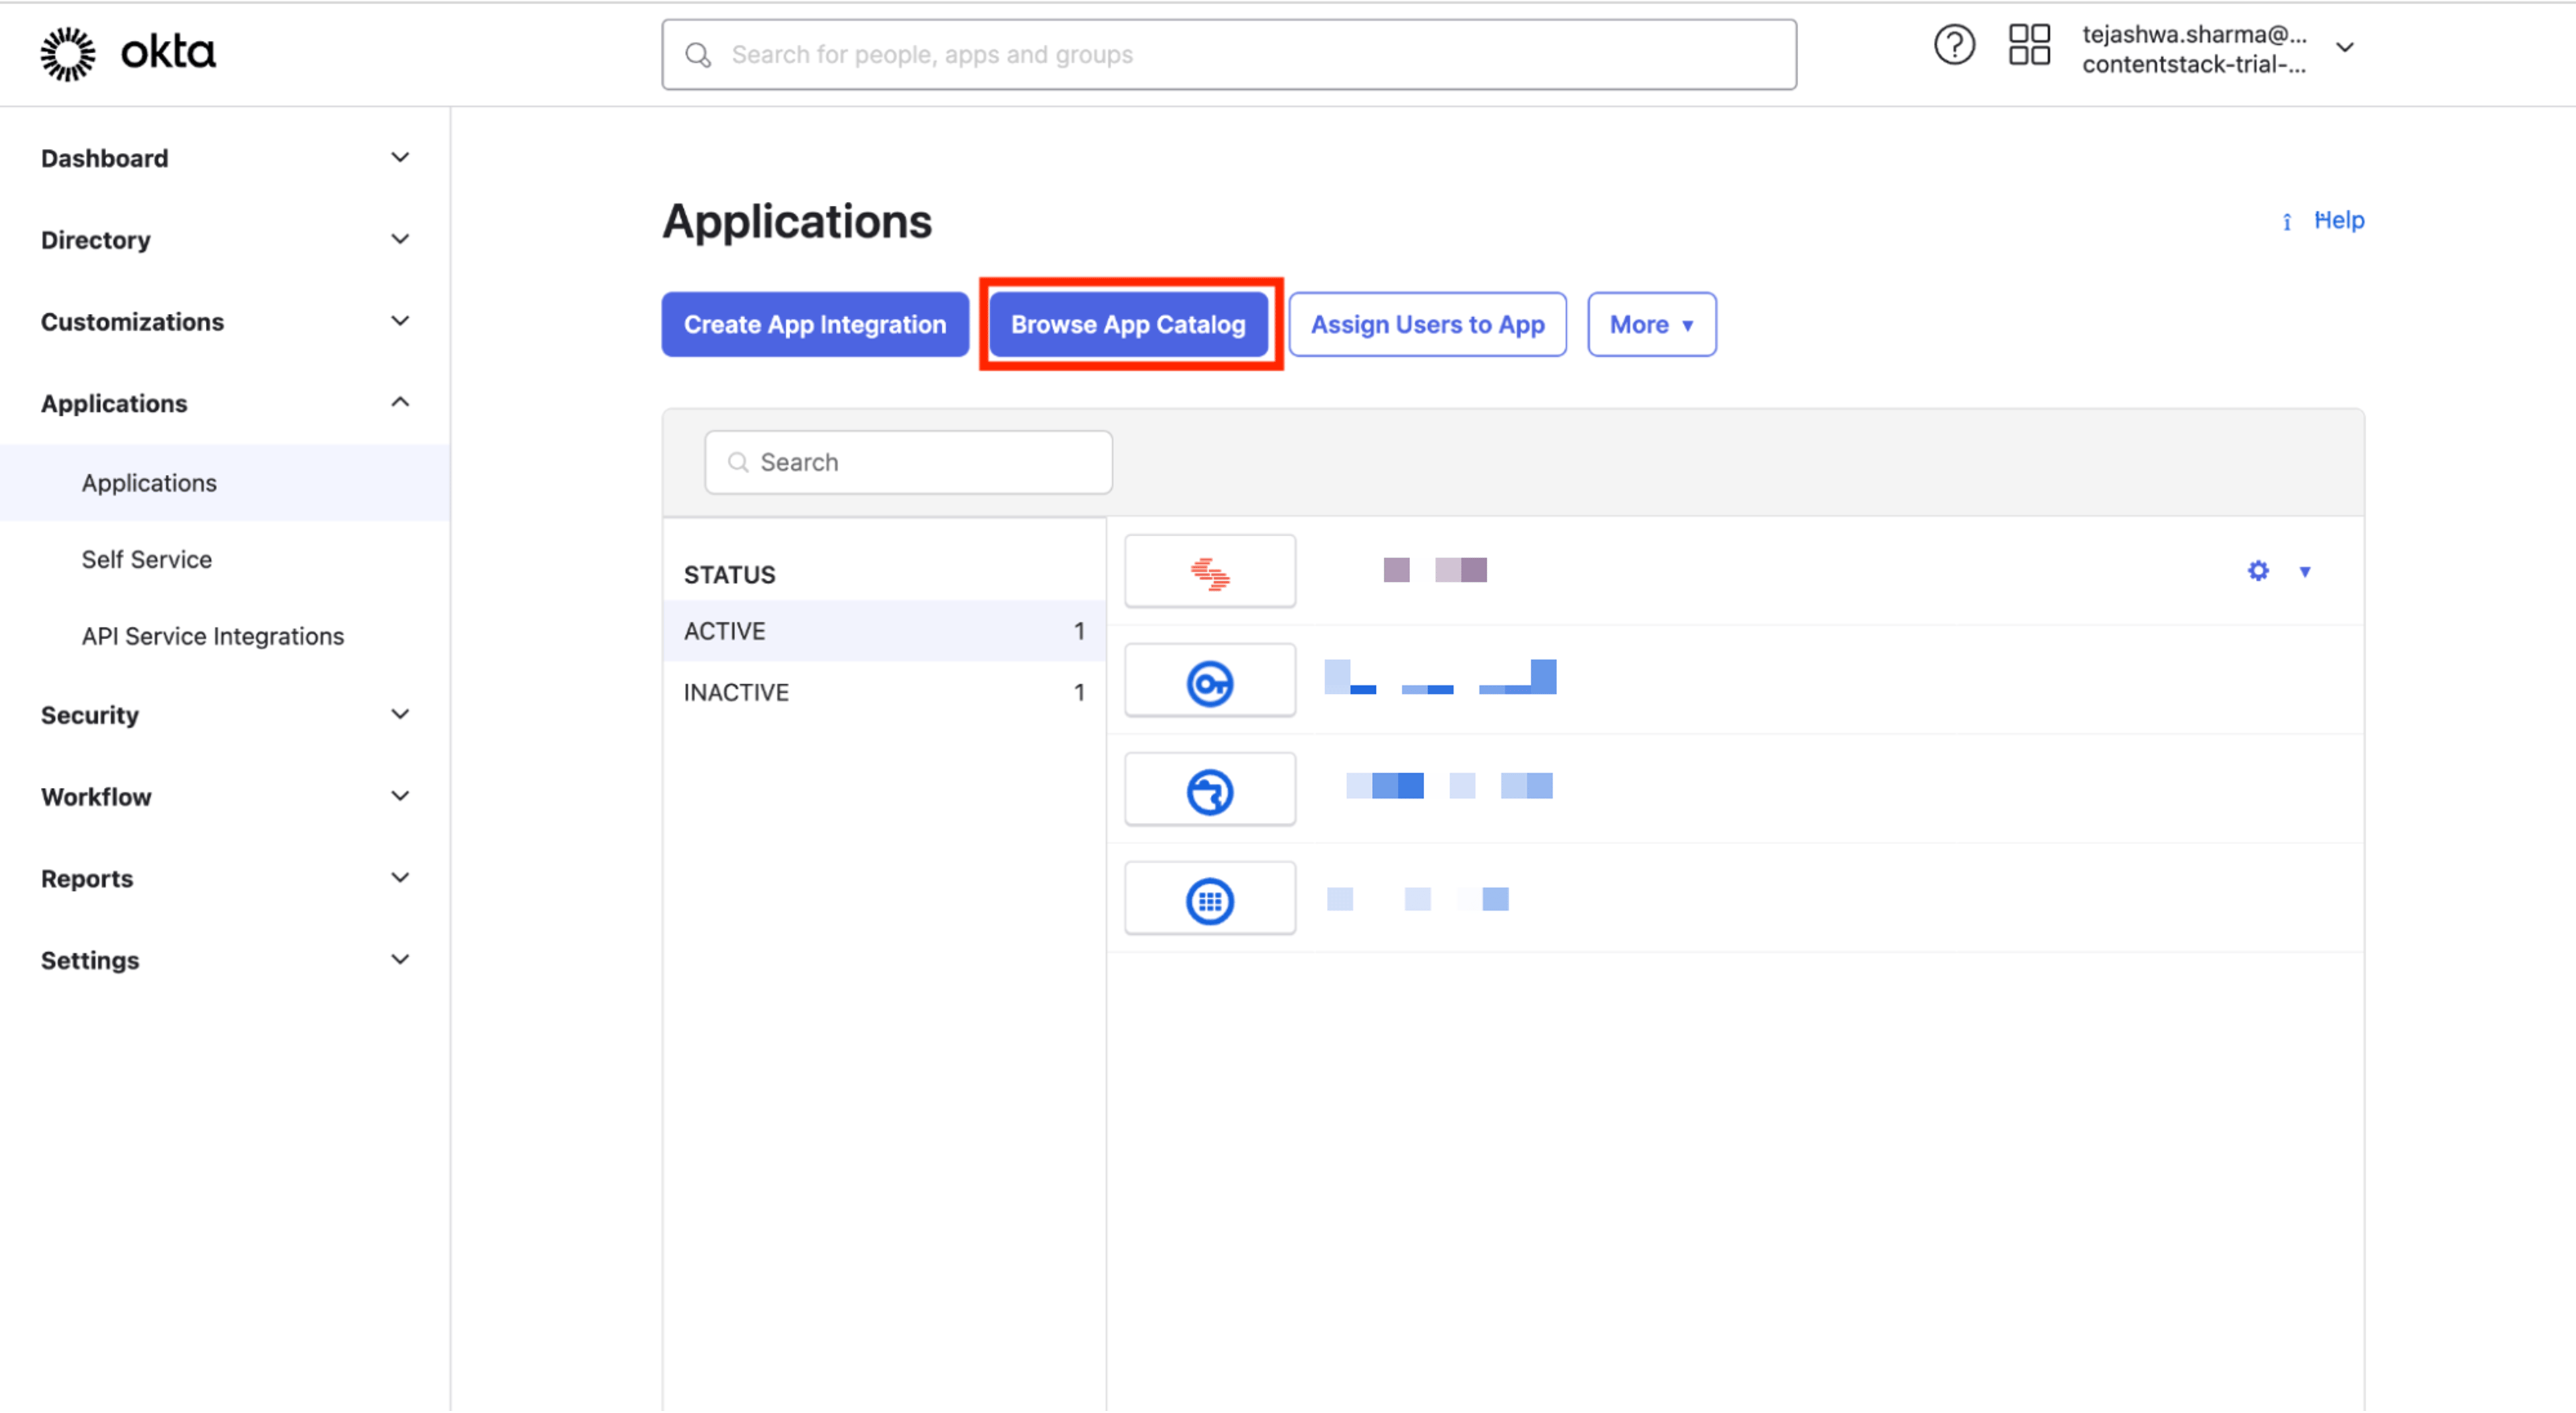Image resolution: width=2576 pixels, height=1413 pixels.
Task: Open the Help link
Action: (2339, 221)
